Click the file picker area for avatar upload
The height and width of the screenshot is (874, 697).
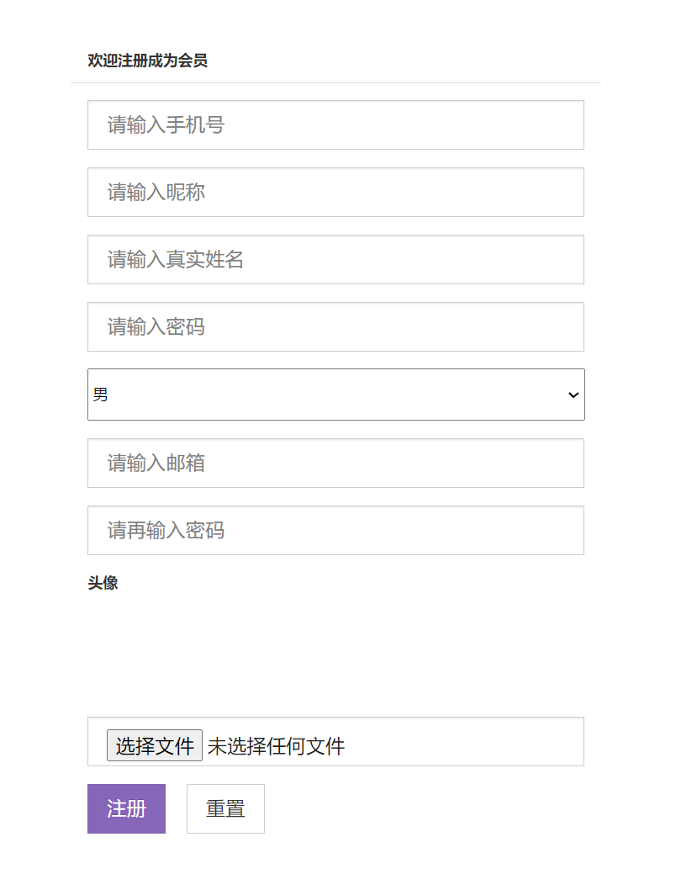click(x=335, y=742)
